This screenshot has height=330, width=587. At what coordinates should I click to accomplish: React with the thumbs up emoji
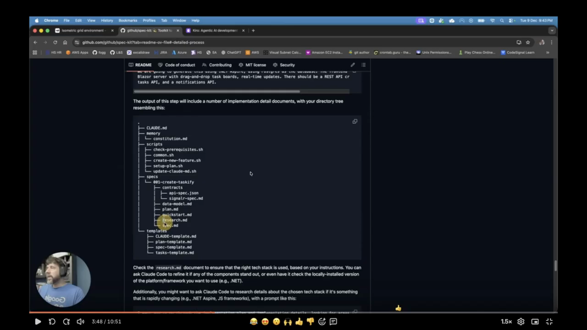point(299,322)
